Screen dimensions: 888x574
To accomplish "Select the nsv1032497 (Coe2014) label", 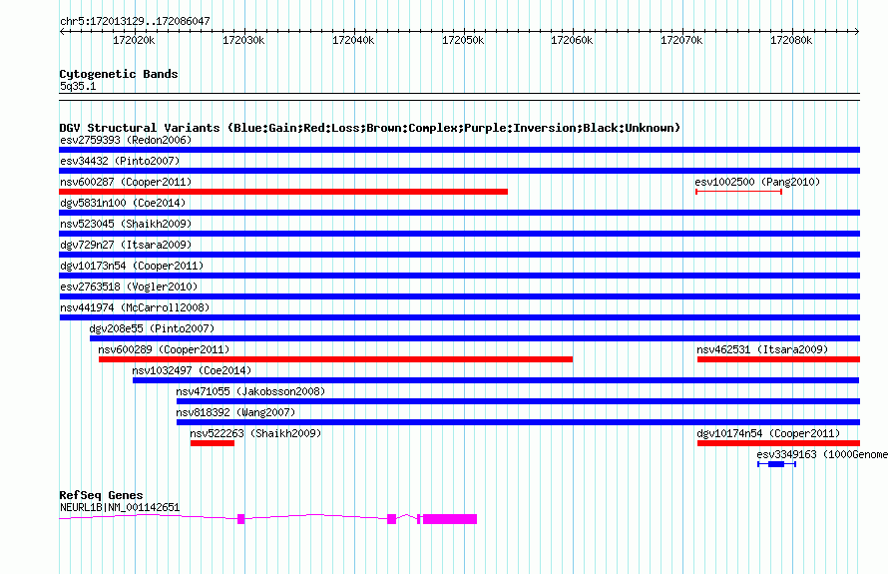I will (x=192, y=370).
